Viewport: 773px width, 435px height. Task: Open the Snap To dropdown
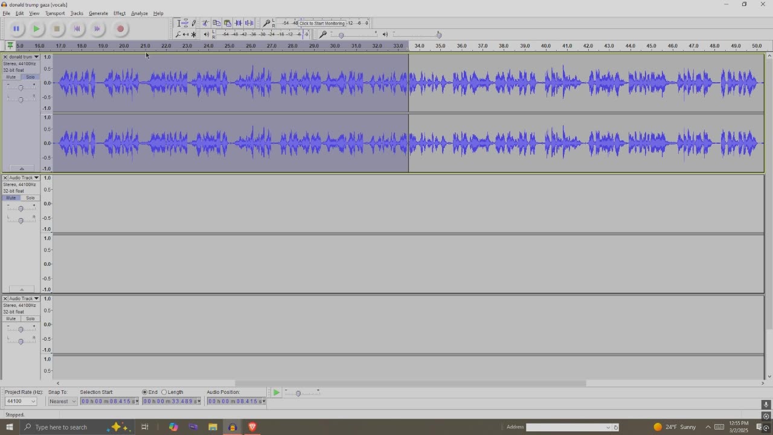tap(74, 401)
